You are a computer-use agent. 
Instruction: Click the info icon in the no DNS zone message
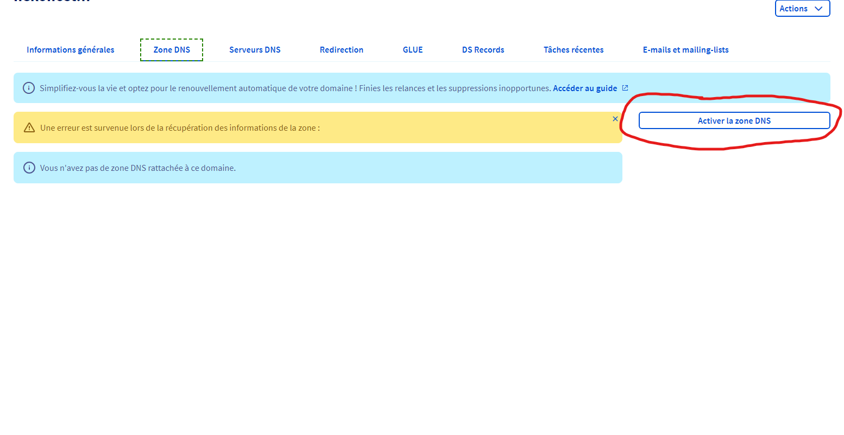pyautogui.click(x=29, y=168)
